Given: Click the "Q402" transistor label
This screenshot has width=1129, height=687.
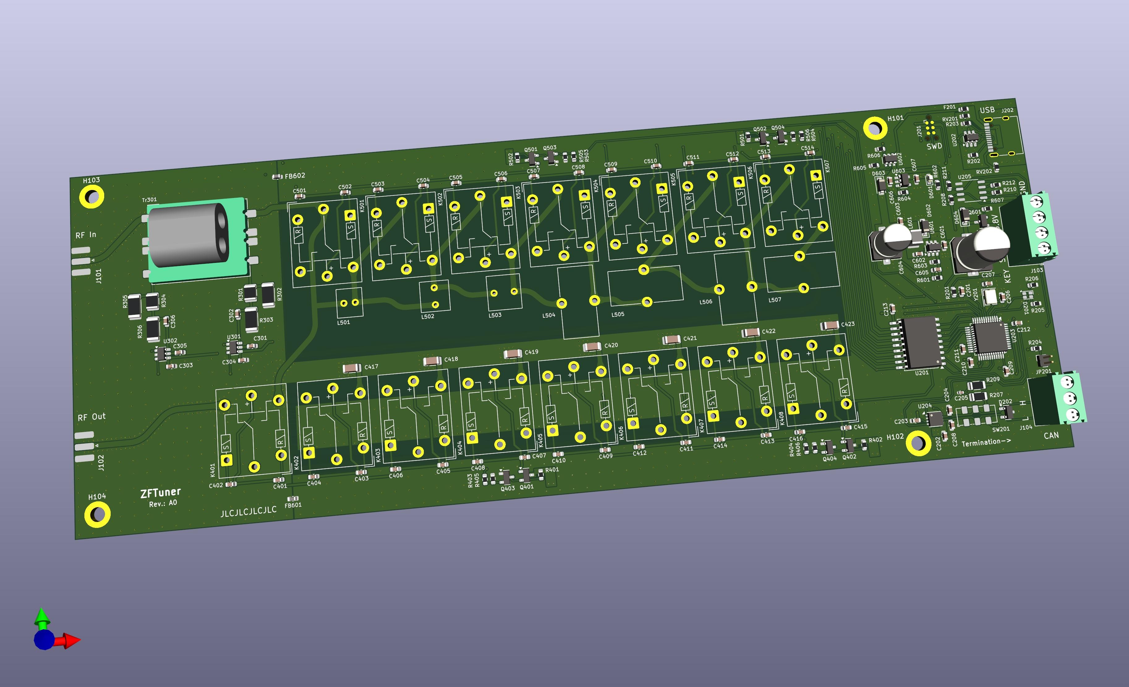Looking at the screenshot, I should (849, 457).
